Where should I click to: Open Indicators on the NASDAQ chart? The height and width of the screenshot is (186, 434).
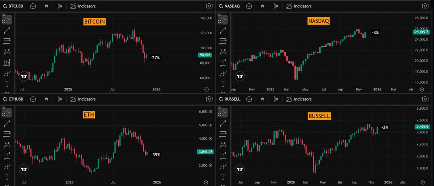click(299, 6)
